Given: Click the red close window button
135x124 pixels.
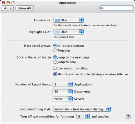Looking at the screenshot, I should tap(4, 3).
